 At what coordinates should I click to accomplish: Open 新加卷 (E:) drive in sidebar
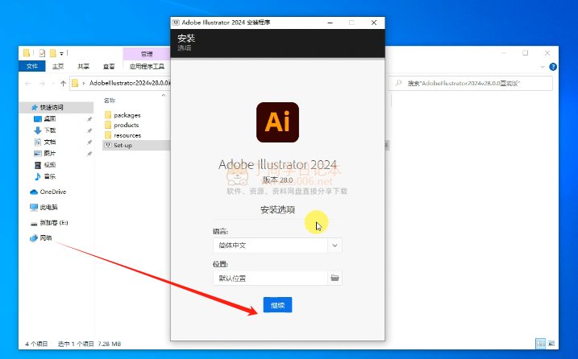click(x=54, y=222)
